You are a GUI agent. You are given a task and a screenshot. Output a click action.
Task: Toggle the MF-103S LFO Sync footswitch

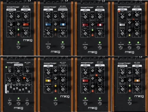point(85,48)
